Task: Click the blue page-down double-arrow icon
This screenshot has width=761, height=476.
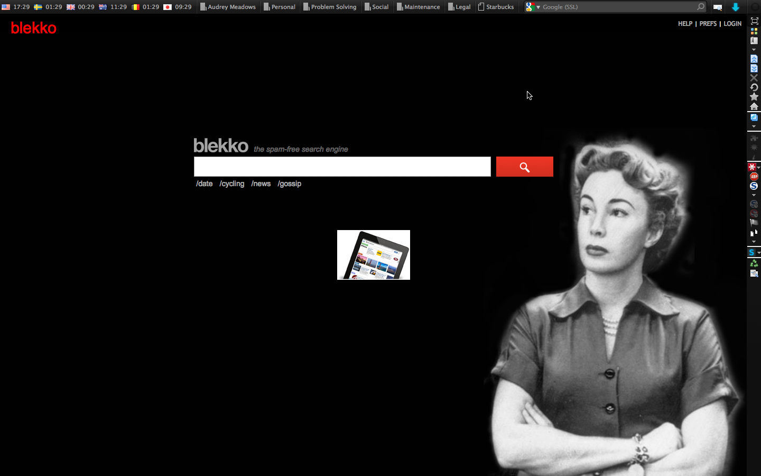Action: pos(754,68)
